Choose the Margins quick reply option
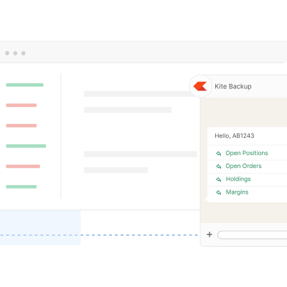 [x=237, y=192]
